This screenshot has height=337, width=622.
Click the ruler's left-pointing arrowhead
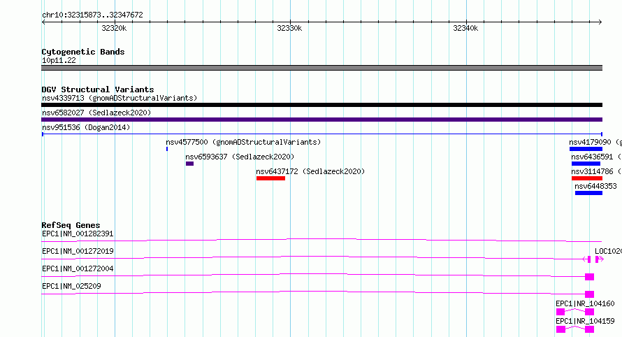click(43, 22)
